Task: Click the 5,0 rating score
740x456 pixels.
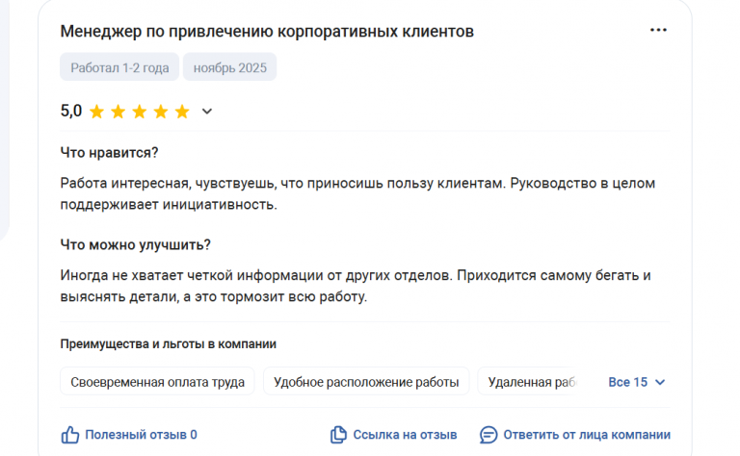Action: pyautogui.click(x=71, y=112)
